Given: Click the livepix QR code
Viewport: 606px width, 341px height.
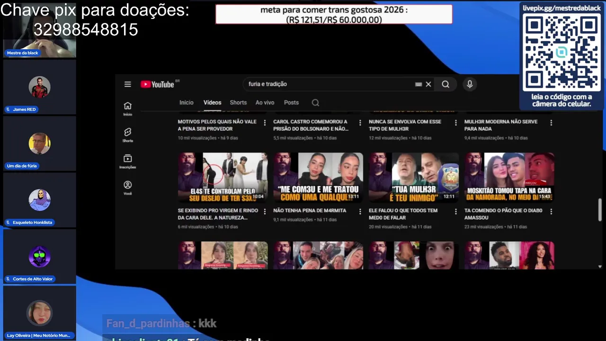Looking at the screenshot, I should coord(561,52).
